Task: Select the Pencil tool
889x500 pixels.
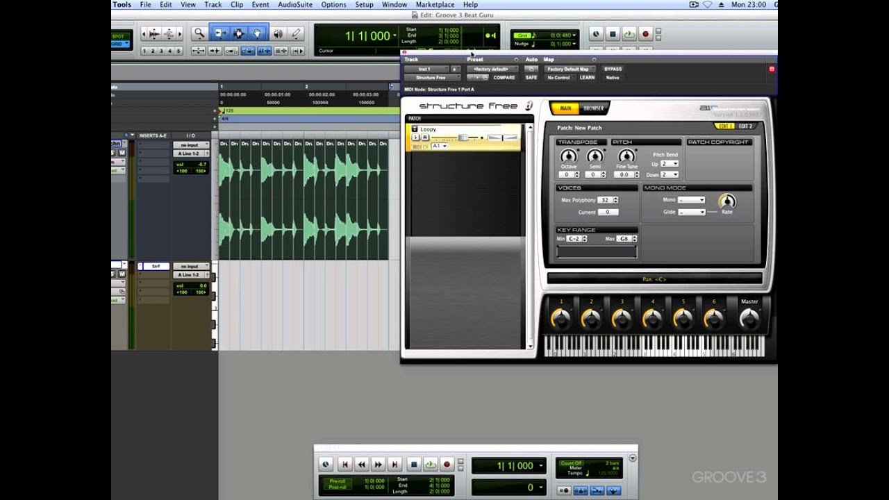Action: point(296,33)
